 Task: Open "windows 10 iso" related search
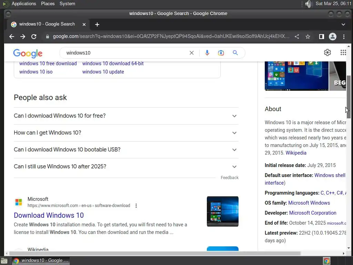tap(36, 72)
